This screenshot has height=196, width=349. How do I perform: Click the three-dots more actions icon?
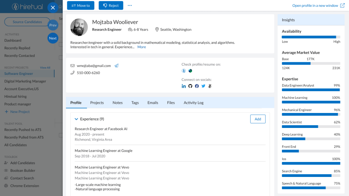point(130,5)
